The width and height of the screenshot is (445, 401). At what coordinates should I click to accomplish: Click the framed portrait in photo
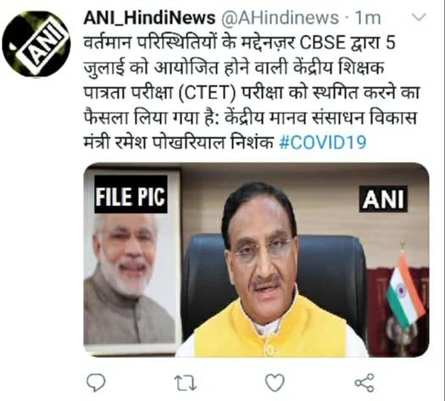pyautogui.click(x=132, y=261)
